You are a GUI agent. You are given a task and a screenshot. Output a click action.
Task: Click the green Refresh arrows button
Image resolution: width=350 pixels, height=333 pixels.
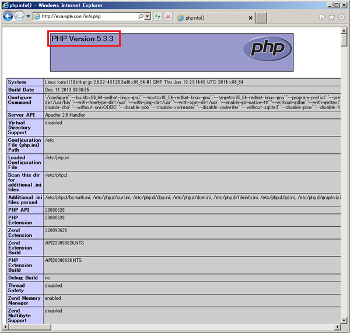point(157,16)
